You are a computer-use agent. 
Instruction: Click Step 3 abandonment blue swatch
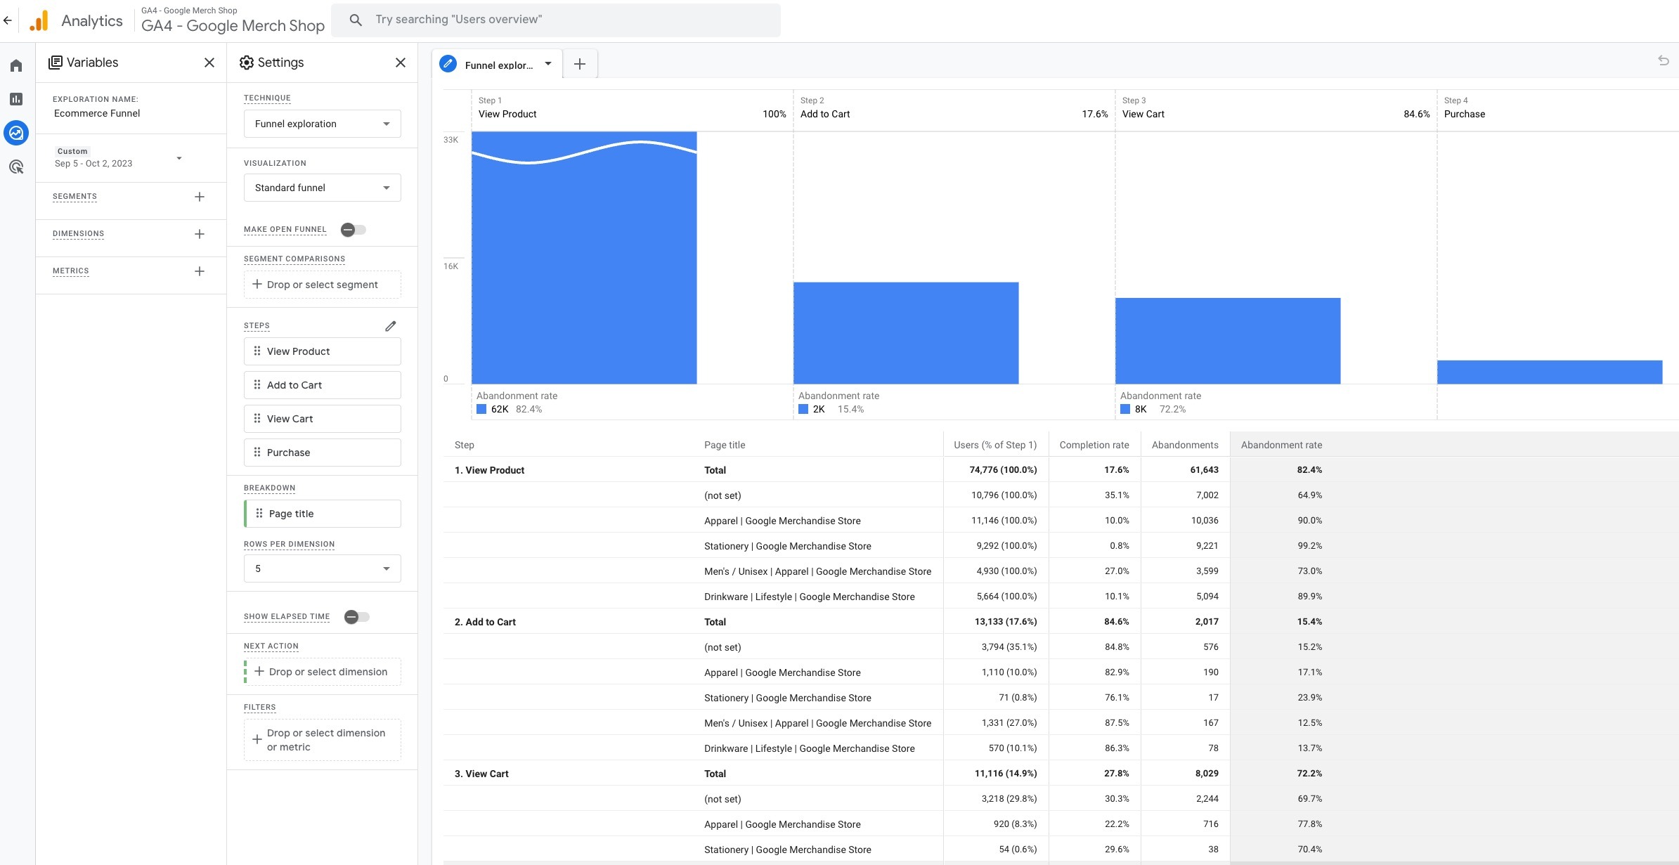point(1125,409)
